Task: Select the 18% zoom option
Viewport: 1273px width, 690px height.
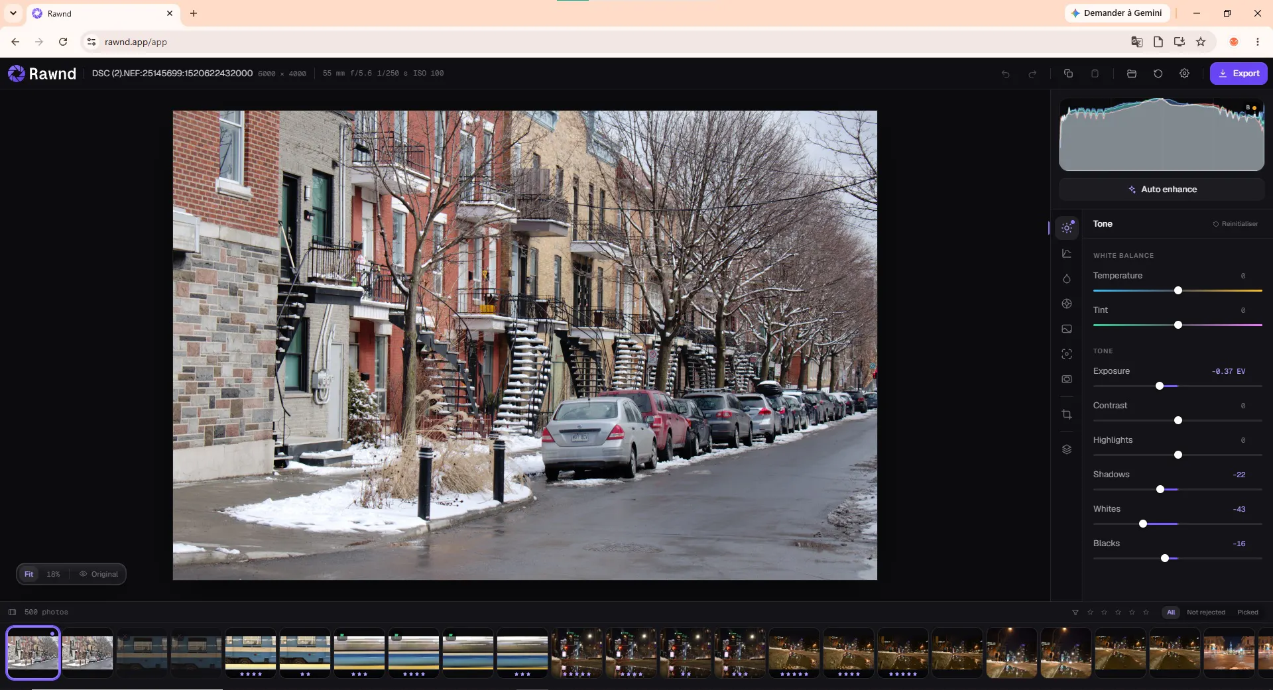Action: point(53,574)
